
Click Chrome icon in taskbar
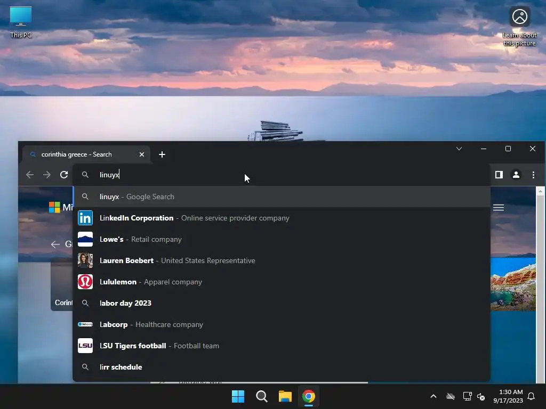(x=309, y=396)
